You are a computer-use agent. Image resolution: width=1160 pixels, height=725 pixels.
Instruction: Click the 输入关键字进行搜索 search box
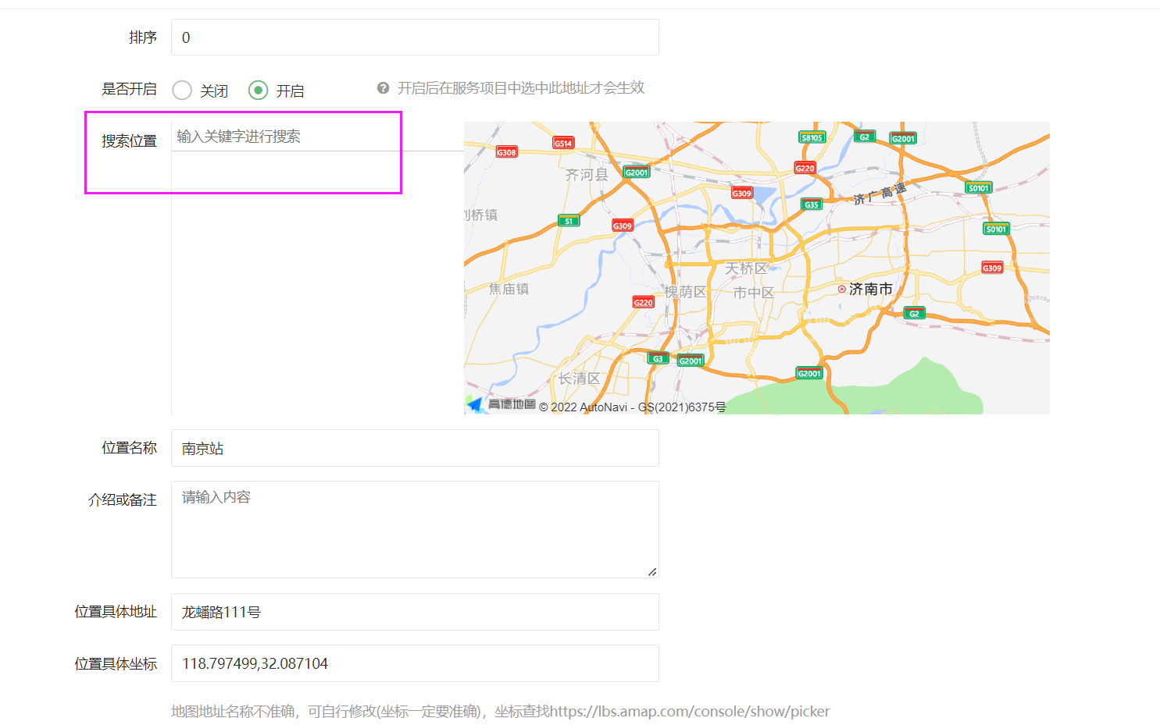pyautogui.click(x=317, y=137)
